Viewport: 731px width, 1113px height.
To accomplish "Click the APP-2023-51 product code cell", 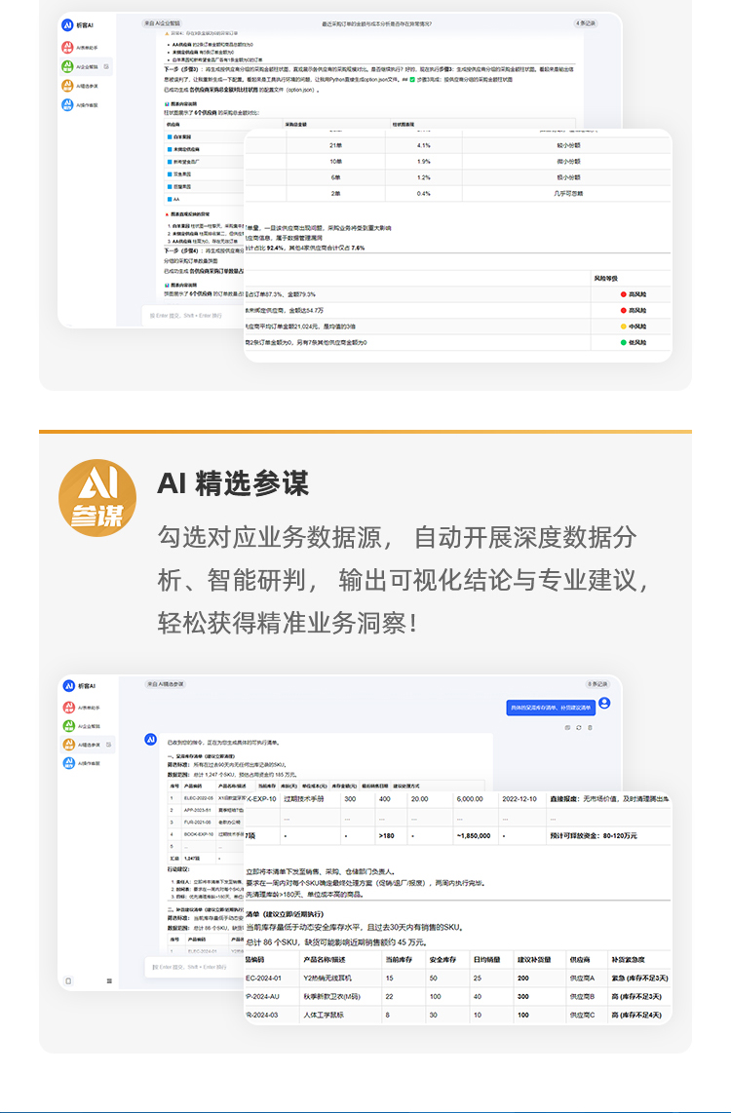I will [x=199, y=810].
